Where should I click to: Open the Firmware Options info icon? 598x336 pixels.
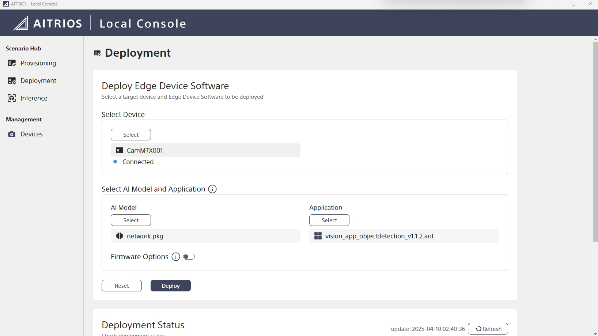pos(176,257)
